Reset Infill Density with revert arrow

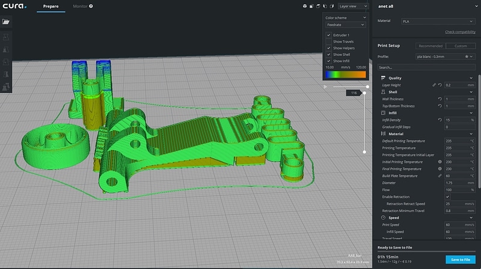440,120
